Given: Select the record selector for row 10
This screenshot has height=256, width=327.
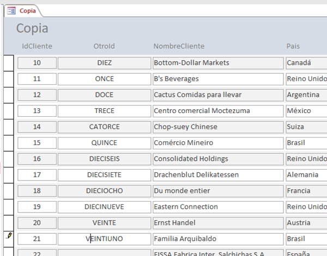Looking at the screenshot, I should tap(9, 63).
